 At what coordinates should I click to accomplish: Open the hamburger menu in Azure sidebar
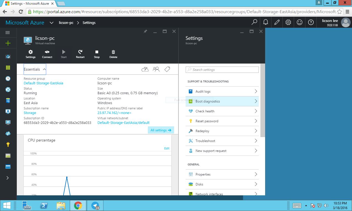click(8, 32)
